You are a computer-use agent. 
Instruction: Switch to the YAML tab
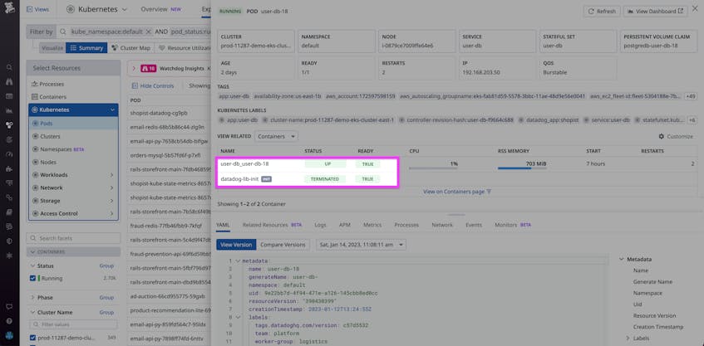tap(223, 225)
